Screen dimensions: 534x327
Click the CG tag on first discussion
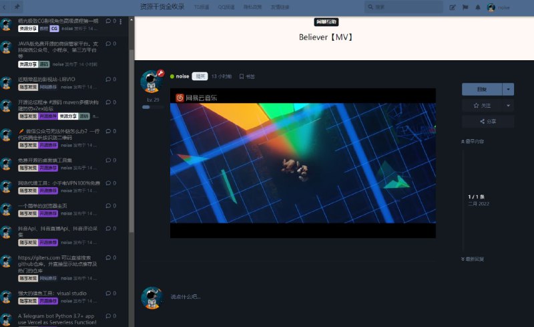point(55,29)
